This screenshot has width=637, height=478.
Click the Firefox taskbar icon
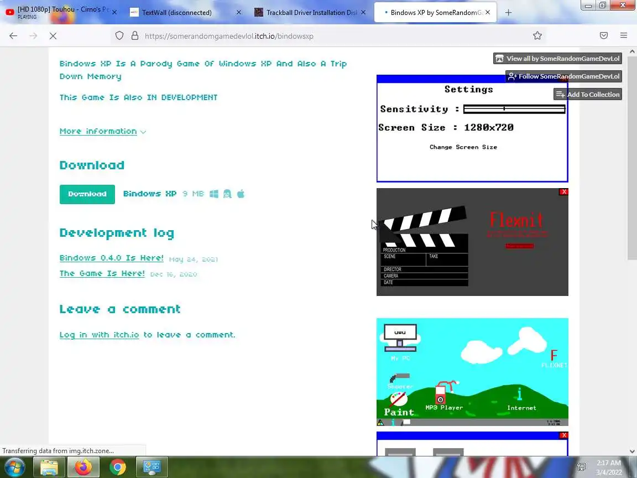pyautogui.click(x=83, y=467)
